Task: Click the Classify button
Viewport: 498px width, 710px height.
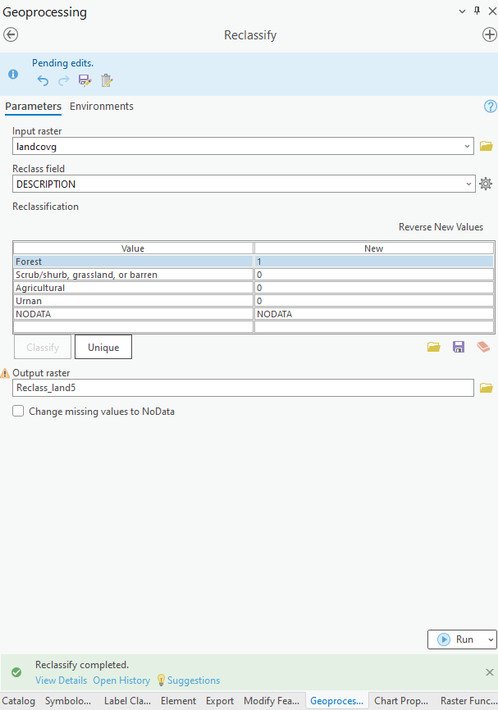Action: point(43,347)
